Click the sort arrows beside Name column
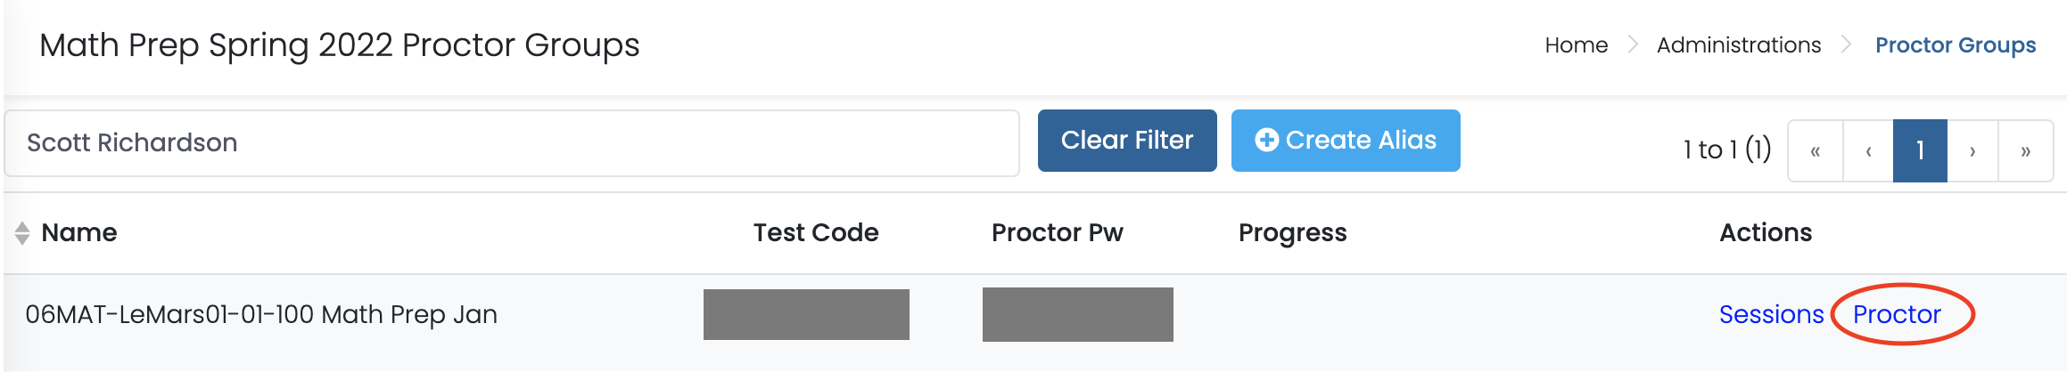The image size is (2067, 372). pyautogui.click(x=22, y=233)
